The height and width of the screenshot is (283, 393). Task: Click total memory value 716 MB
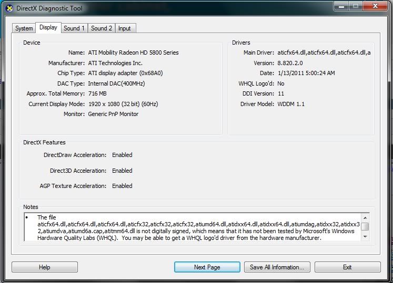(97, 93)
